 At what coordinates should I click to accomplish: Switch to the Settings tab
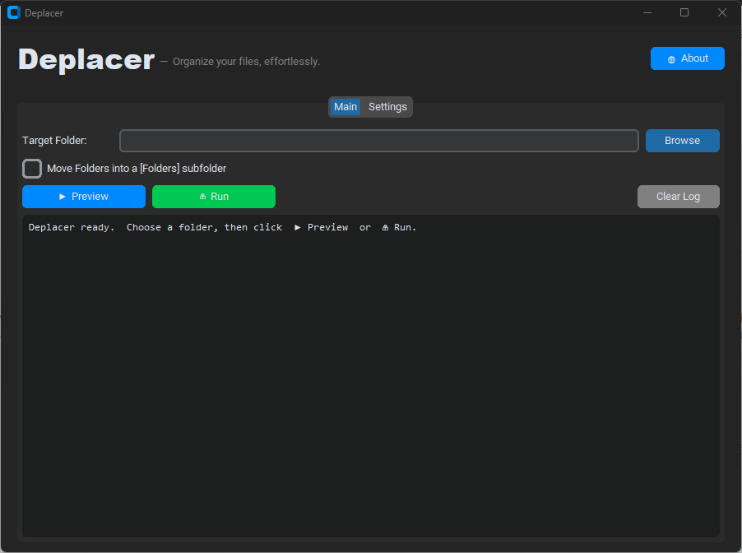click(x=387, y=107)
